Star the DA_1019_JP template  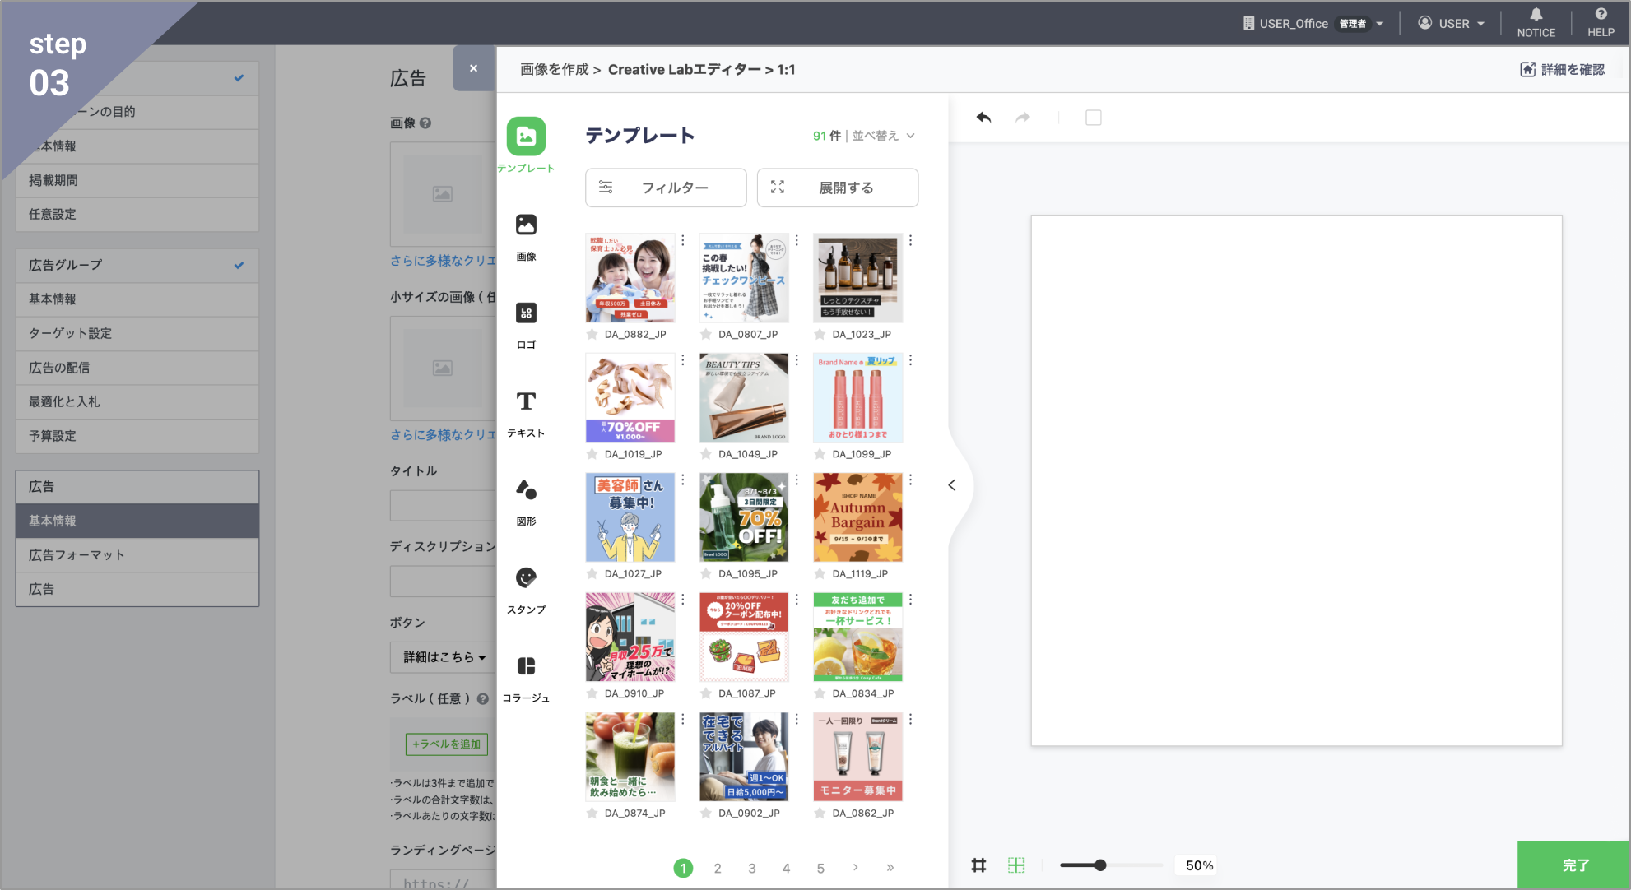click(x=592, y=454)
